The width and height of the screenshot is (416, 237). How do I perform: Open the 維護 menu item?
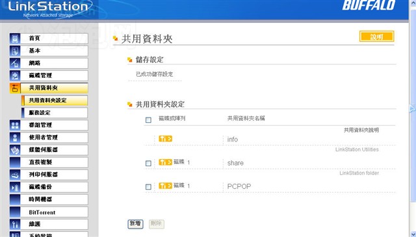point(54,224)
